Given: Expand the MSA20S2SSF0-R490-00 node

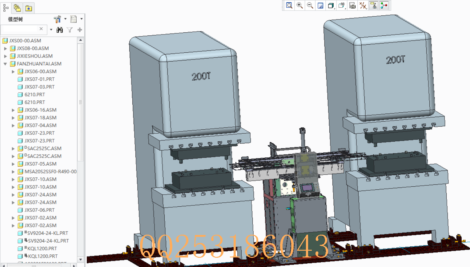Looking at the screenshot, I should coord(13,172).
